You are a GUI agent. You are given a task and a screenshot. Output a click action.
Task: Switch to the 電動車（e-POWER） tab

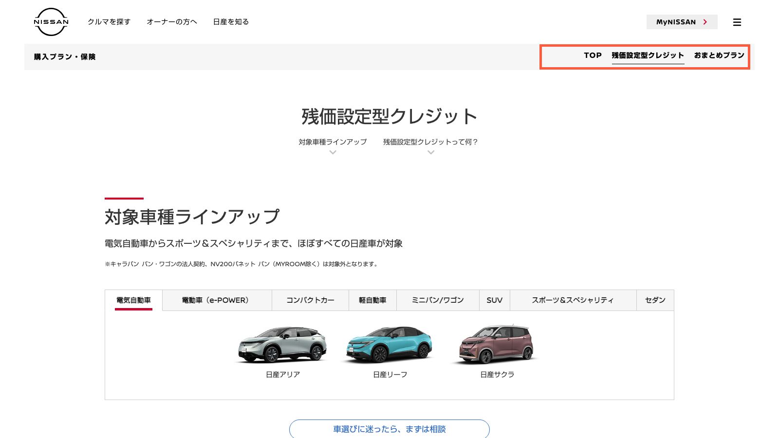point(217,300)
